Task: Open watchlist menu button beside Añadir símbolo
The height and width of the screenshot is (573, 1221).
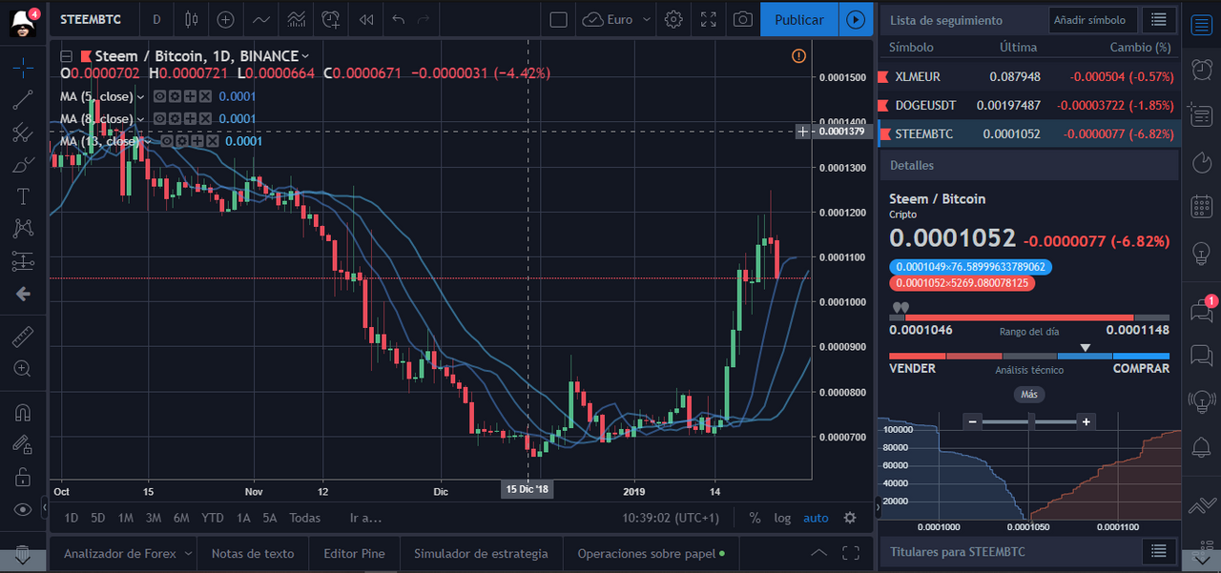Action: tap(1158, 19)
